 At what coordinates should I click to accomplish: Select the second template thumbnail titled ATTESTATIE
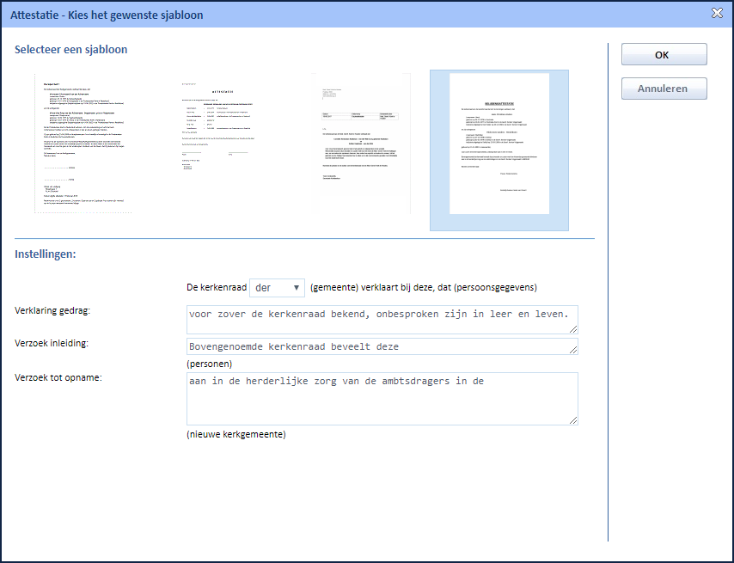(x=221, y=144)
